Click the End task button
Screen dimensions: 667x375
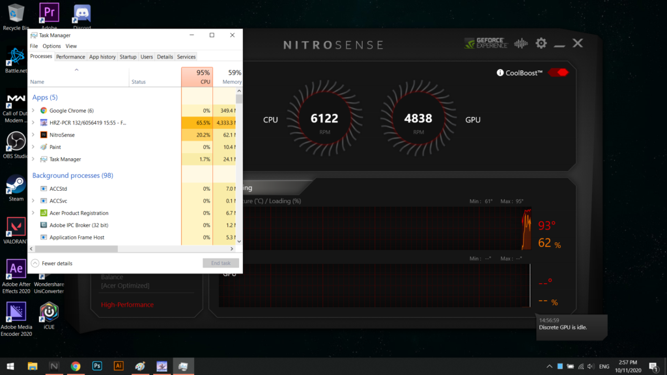pos(221,263)
